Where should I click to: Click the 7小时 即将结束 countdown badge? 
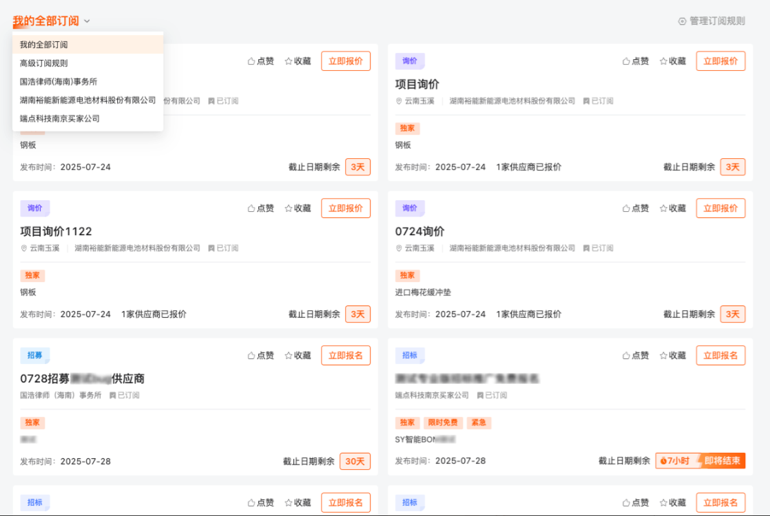tap(700, 460)
